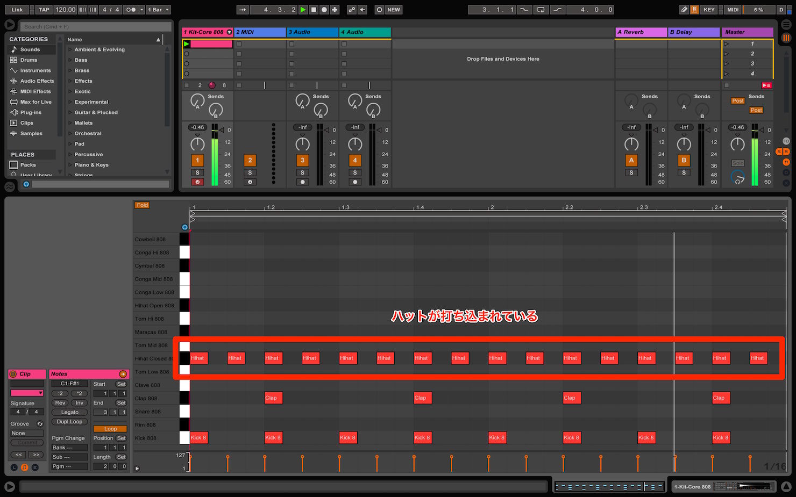Toggle the Draw Mode pencil icon

[x=684, y=10]
